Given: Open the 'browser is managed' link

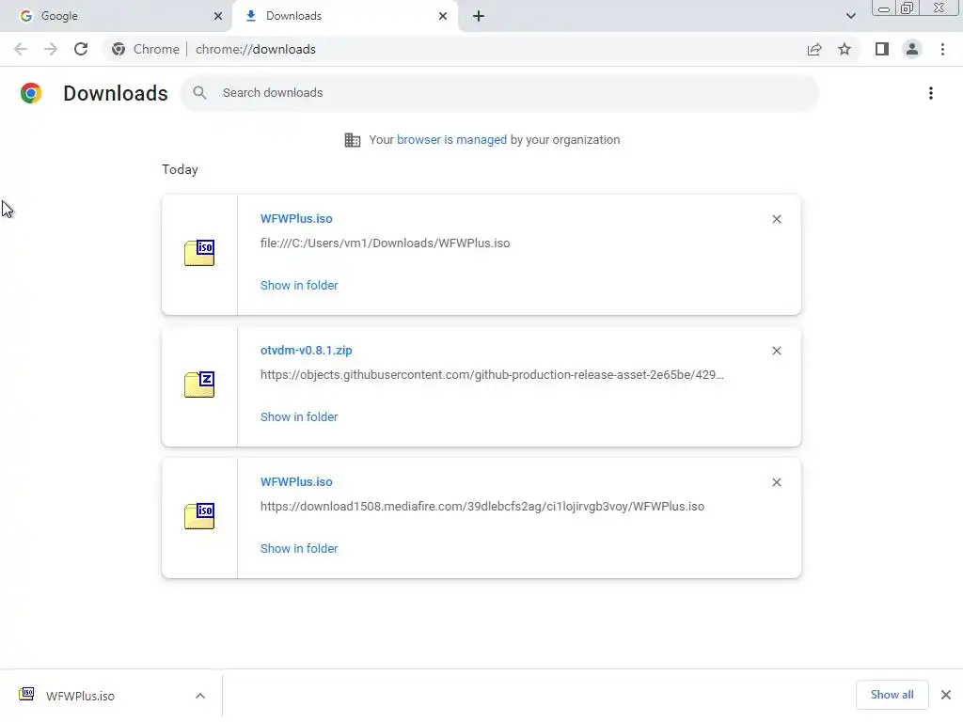Looking at the screenshot, I should pyautogui.click(x=451, y=139).
